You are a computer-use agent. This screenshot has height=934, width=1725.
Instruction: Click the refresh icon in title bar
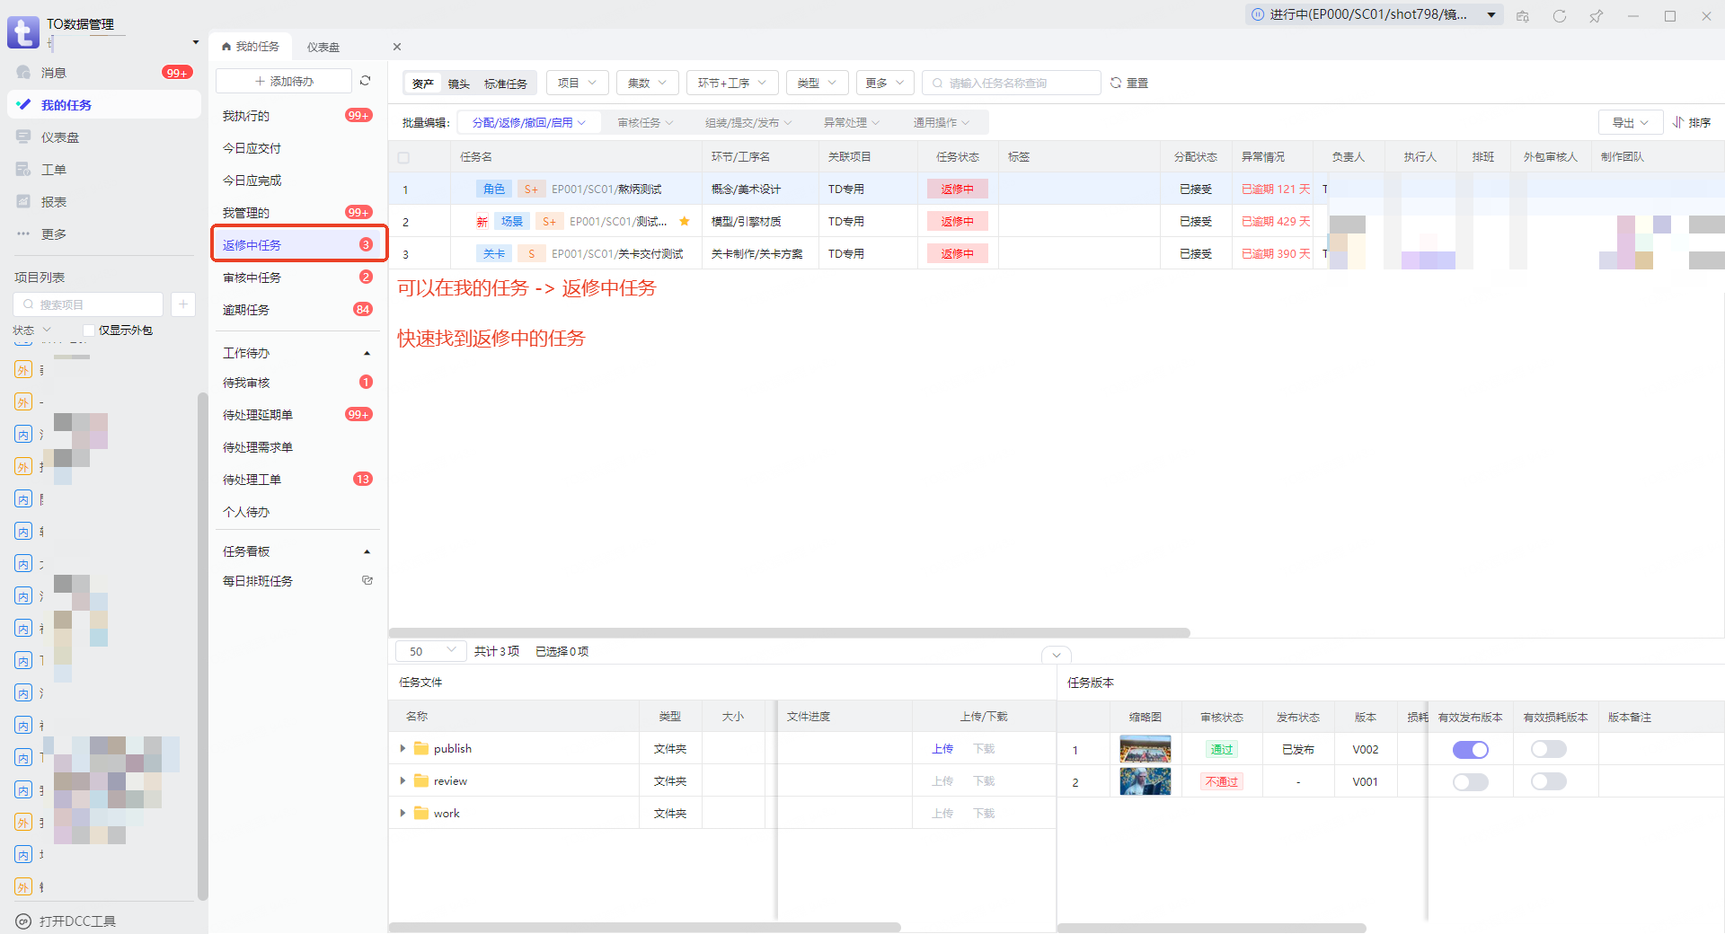coord(1559,16)
